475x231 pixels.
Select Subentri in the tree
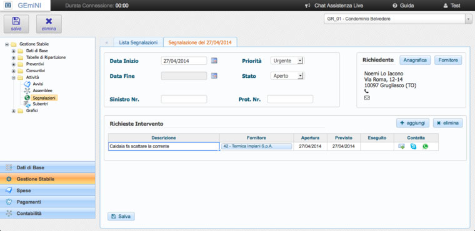tap(40, 104)
